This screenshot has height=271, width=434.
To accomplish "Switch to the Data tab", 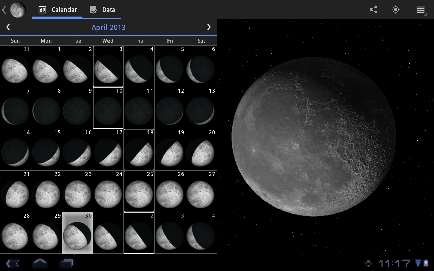I will 102,10.
